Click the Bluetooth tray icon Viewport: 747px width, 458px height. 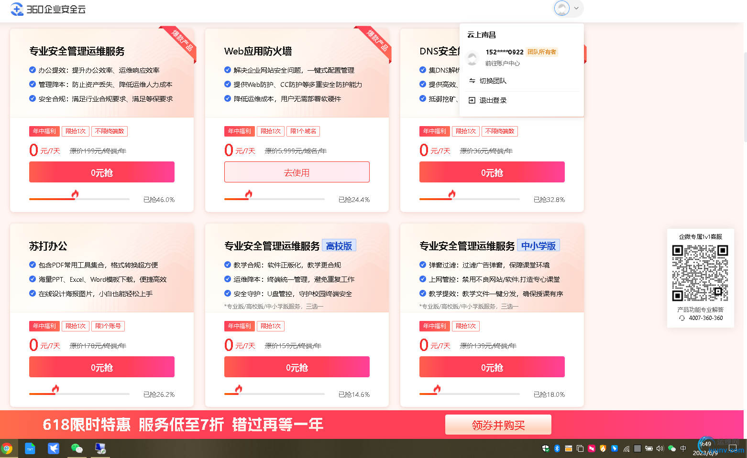557,448
